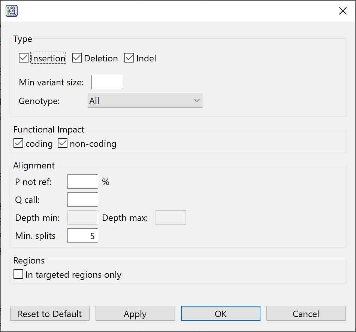The image size is (356, 332).
Task: Click the Min variant size field
Action: click(107, 82)
